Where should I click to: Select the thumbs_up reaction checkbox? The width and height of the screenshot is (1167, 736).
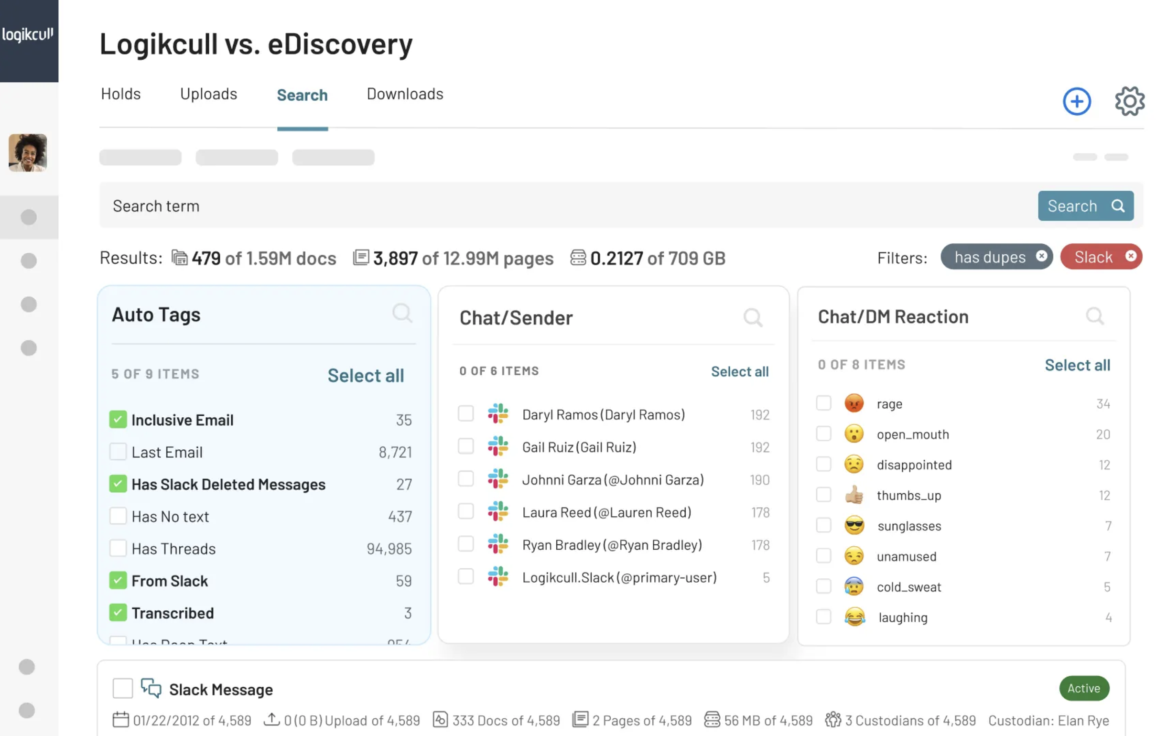tap(823, 495)
